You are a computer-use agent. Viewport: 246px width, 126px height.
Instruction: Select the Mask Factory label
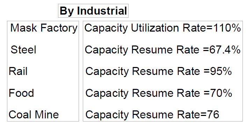click(44, 28)
